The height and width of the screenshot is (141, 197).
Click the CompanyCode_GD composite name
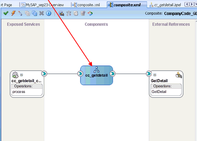click(181, 14)
